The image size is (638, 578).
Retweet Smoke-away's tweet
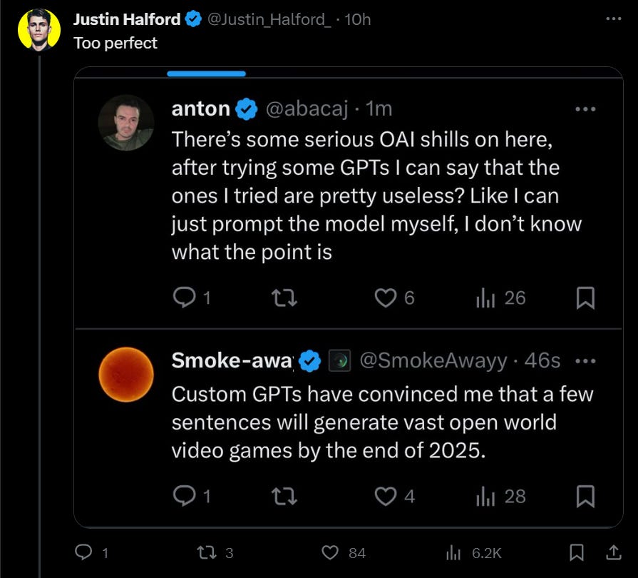tap(284, 496)
